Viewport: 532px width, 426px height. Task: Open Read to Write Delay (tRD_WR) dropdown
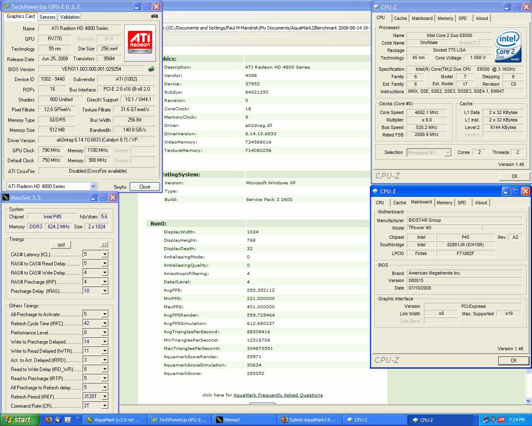(105, 369)
